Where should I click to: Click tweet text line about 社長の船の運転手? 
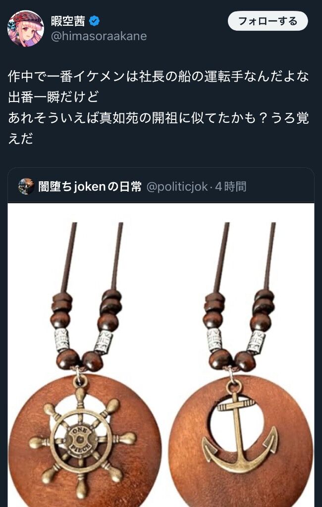tap(159, 77)
